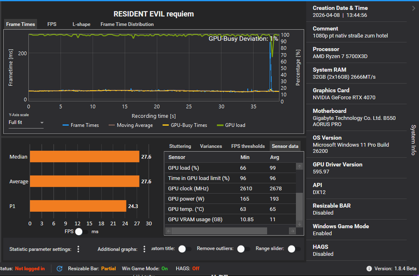Click HAGS Off status in bar
This screenshot has width=419, height=276.
196,269
